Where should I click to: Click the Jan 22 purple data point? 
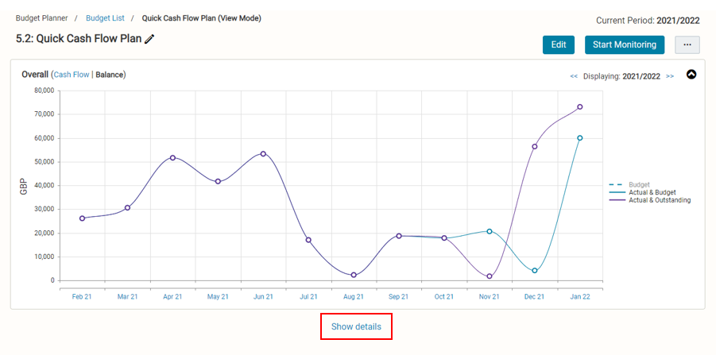coord(580,106)
